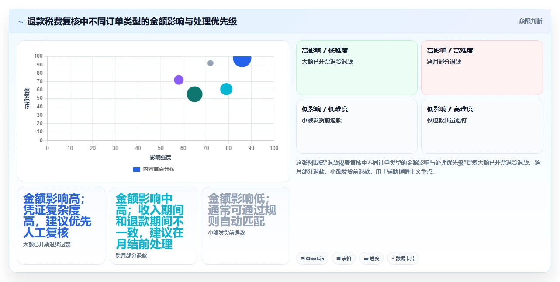Click the page title 退款税费复核中不同订单类型
This screenshot has height=282, width=560.
point(132,21)
